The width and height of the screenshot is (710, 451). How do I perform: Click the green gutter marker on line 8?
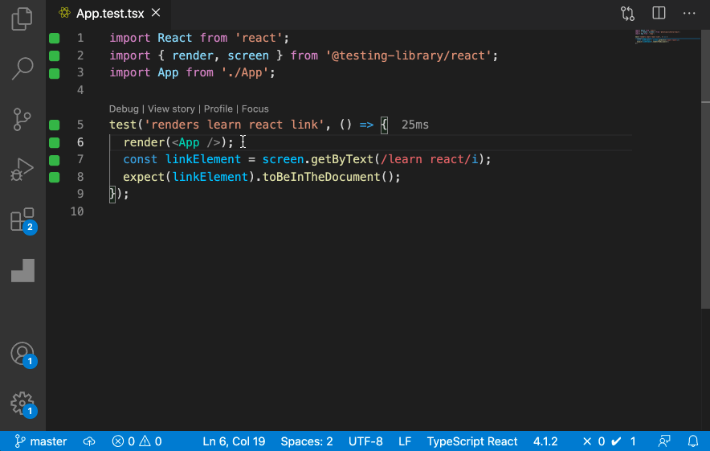click(x=54, y=177)
